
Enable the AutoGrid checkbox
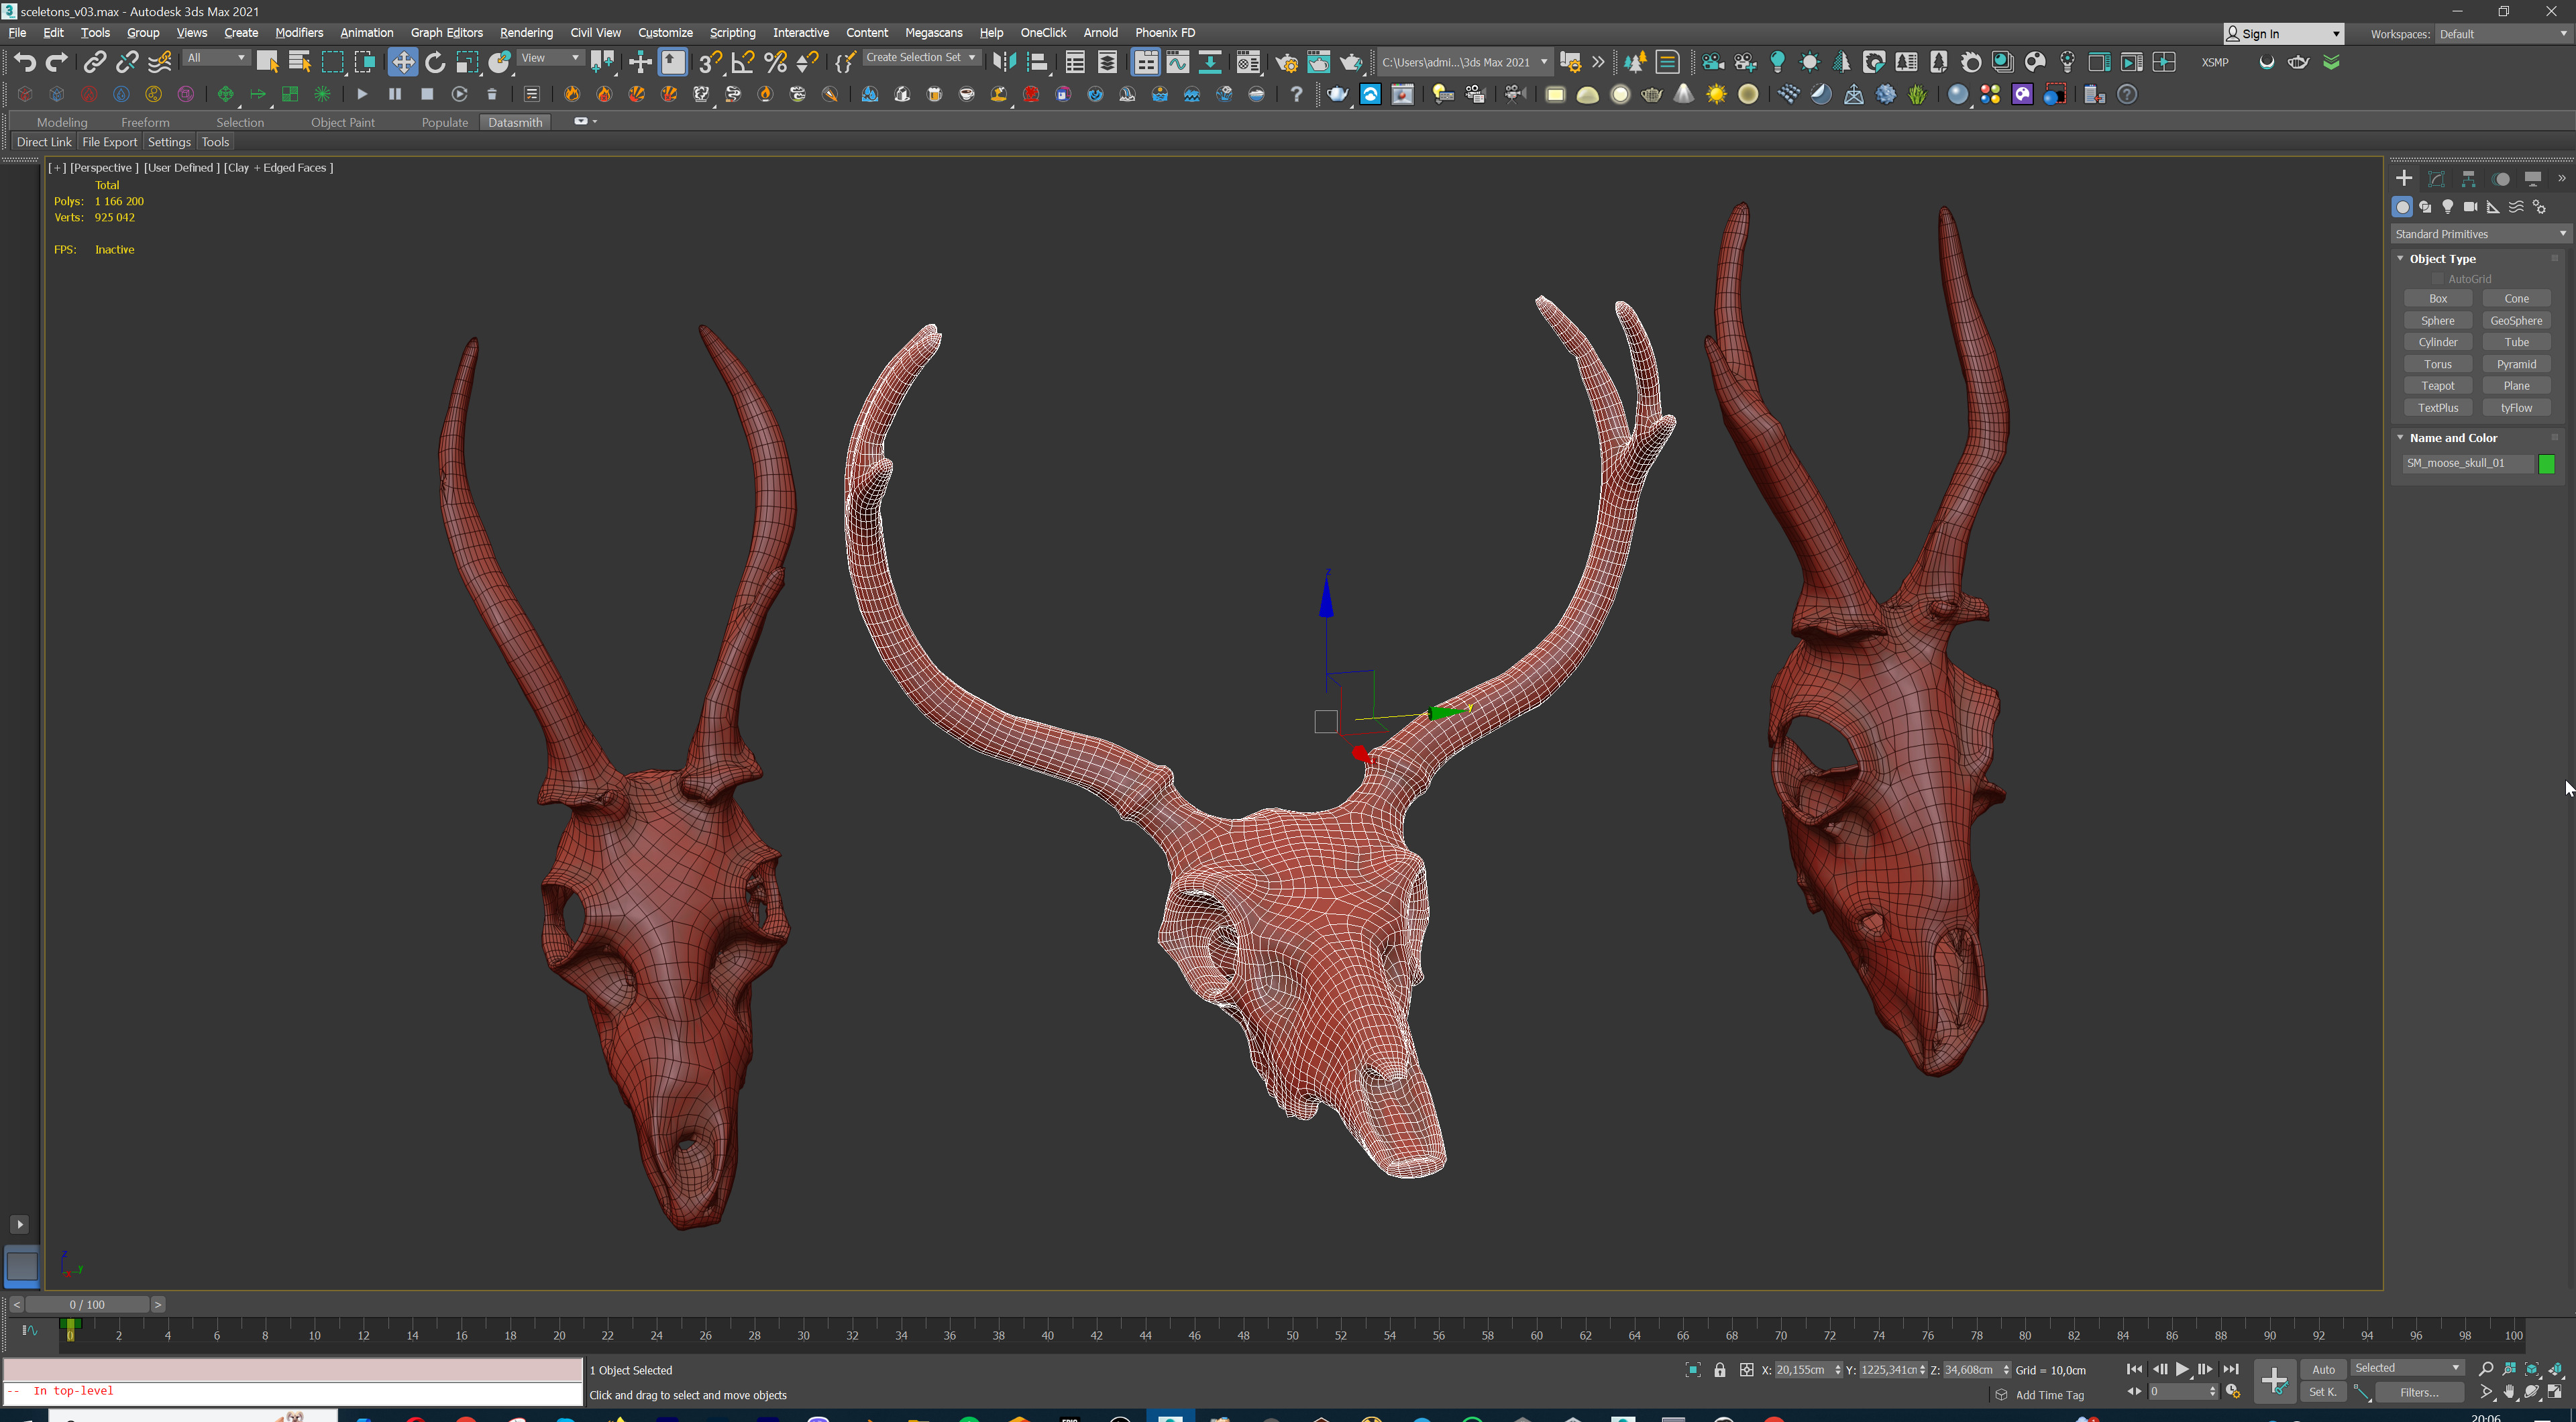click(x=2438, y=279)
